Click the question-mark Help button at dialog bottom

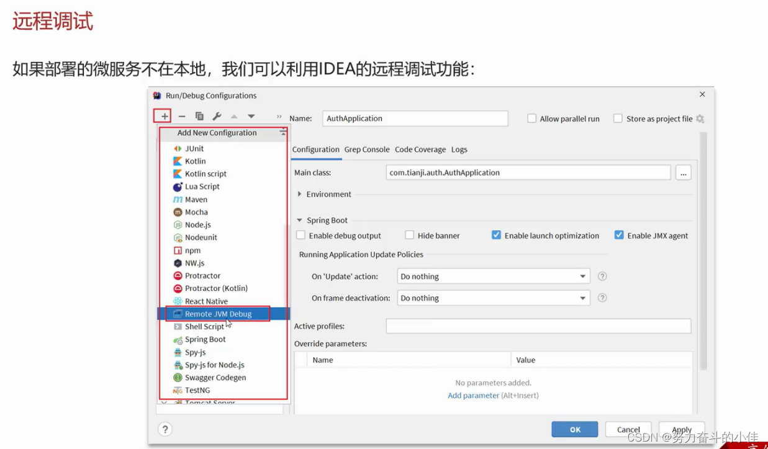[x=165, y=429]
